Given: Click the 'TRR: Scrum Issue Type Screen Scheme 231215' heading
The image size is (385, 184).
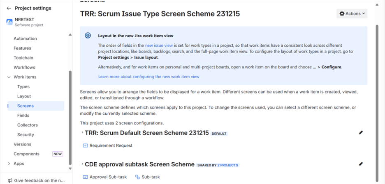Looking at the screenshot, I should [x=160, y=14].
